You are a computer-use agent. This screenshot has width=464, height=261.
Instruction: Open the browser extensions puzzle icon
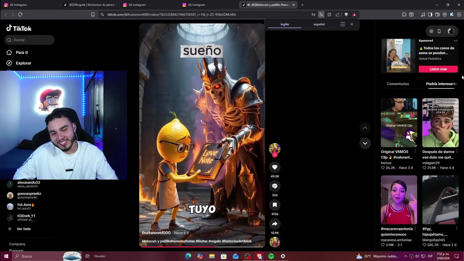coord(404,14)
